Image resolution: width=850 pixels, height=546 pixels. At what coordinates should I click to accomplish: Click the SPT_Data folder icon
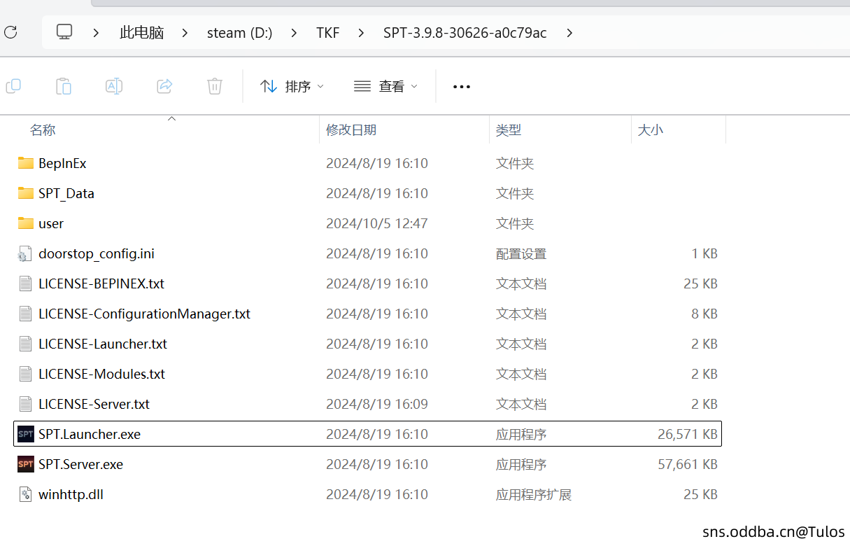click(26, 193)
